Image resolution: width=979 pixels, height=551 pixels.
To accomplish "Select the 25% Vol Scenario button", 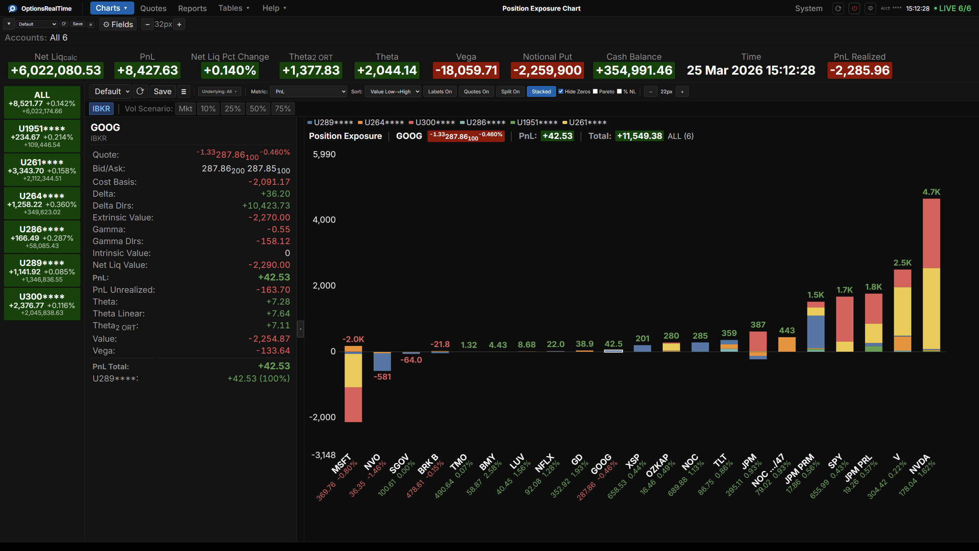I will (x=233, y=109).
